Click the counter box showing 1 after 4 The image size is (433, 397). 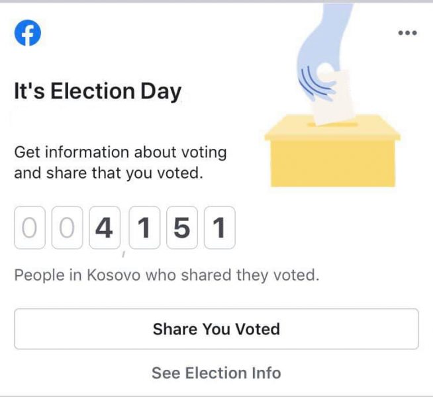[x=144, y=228]
